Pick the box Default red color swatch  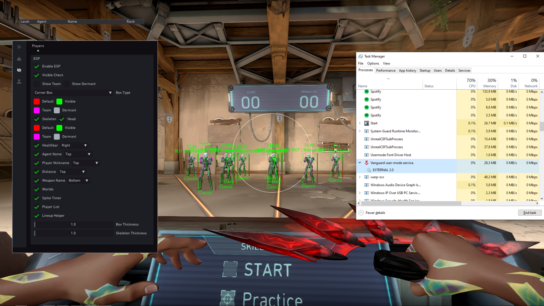pyautogui.click(x=36, y=102)
